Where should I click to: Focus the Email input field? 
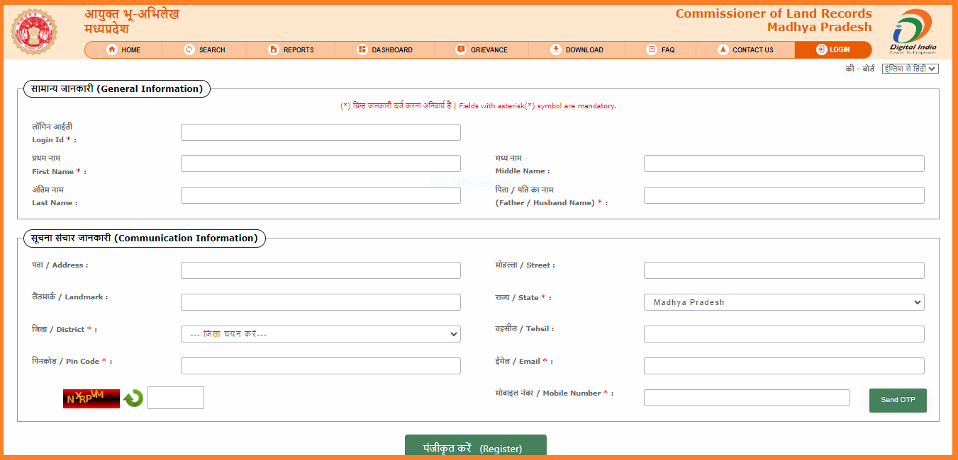click(784, 366)
